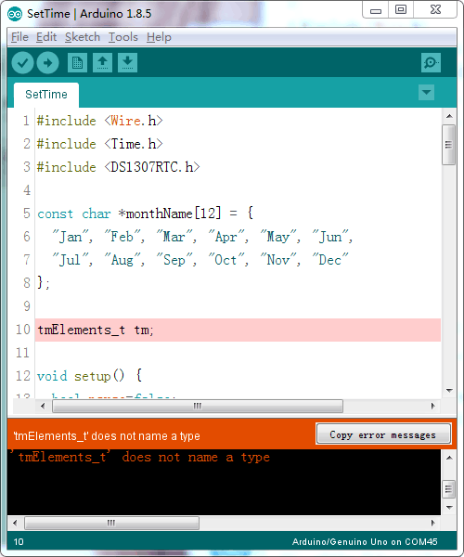This screenshot has width=464, height=557.
Task: Select the SetTime tab
Action: (x=46, y=95)
